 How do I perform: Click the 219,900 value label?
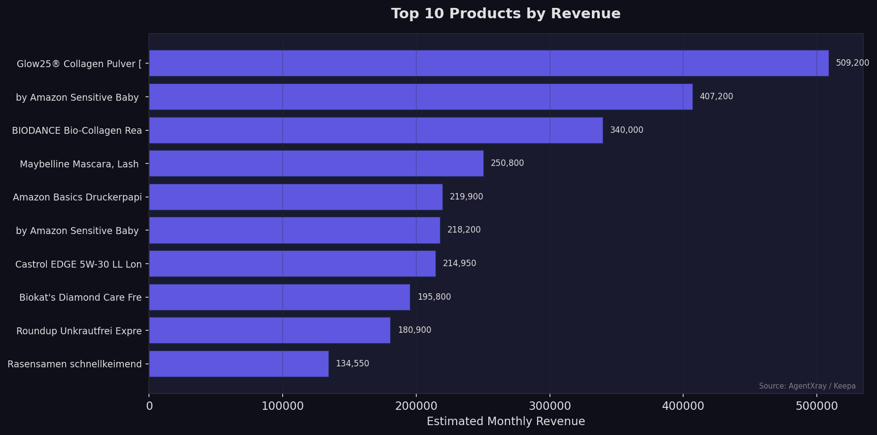(466, 197)
